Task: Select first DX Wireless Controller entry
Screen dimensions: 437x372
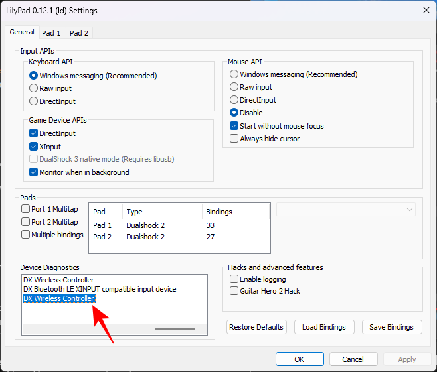Action: [x=58, y=280]
